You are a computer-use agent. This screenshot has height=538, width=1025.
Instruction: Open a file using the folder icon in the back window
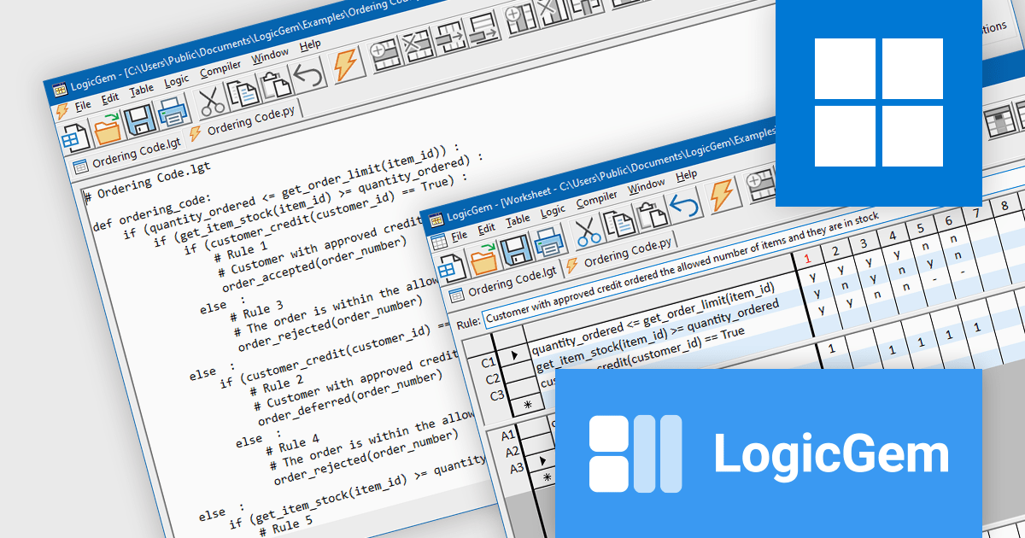pyautogui.click(x=108, y=129)
